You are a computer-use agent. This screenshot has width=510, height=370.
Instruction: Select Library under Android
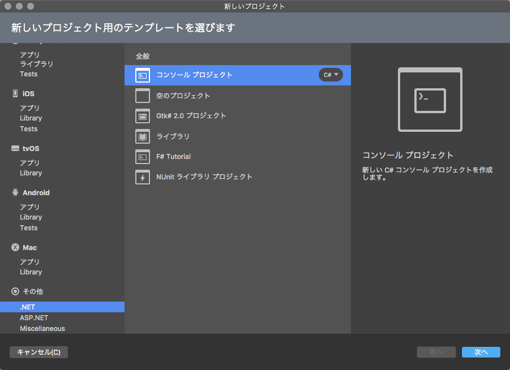[31, 217]
